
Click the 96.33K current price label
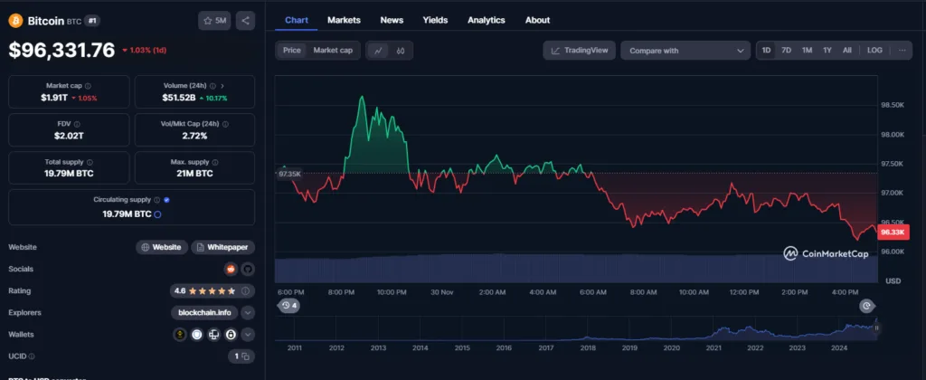coord(893,233)
